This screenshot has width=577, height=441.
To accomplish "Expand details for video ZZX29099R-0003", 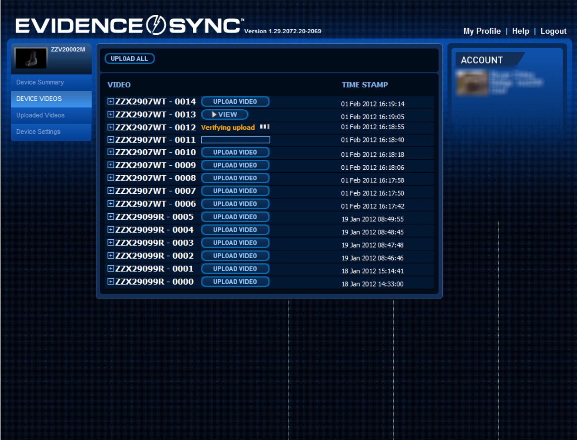I will [x=110, y=243].
